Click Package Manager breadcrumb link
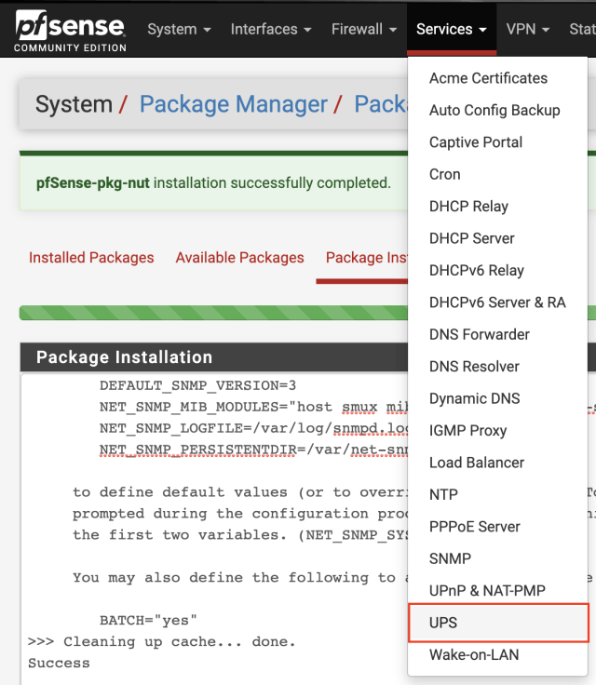596x685 pixels. [233, 104]
